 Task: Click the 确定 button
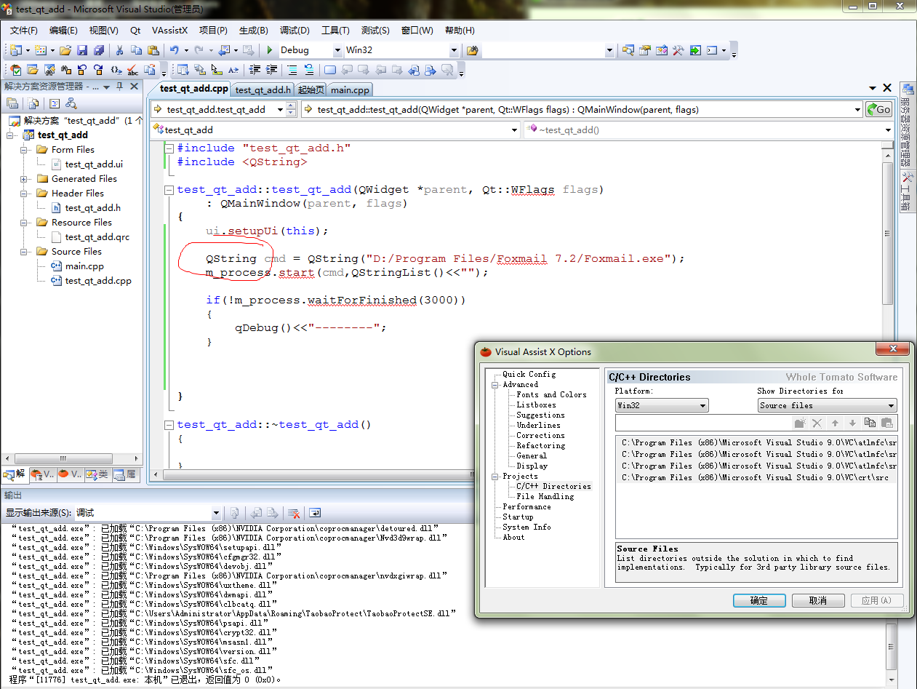click(x=759, y=601)
